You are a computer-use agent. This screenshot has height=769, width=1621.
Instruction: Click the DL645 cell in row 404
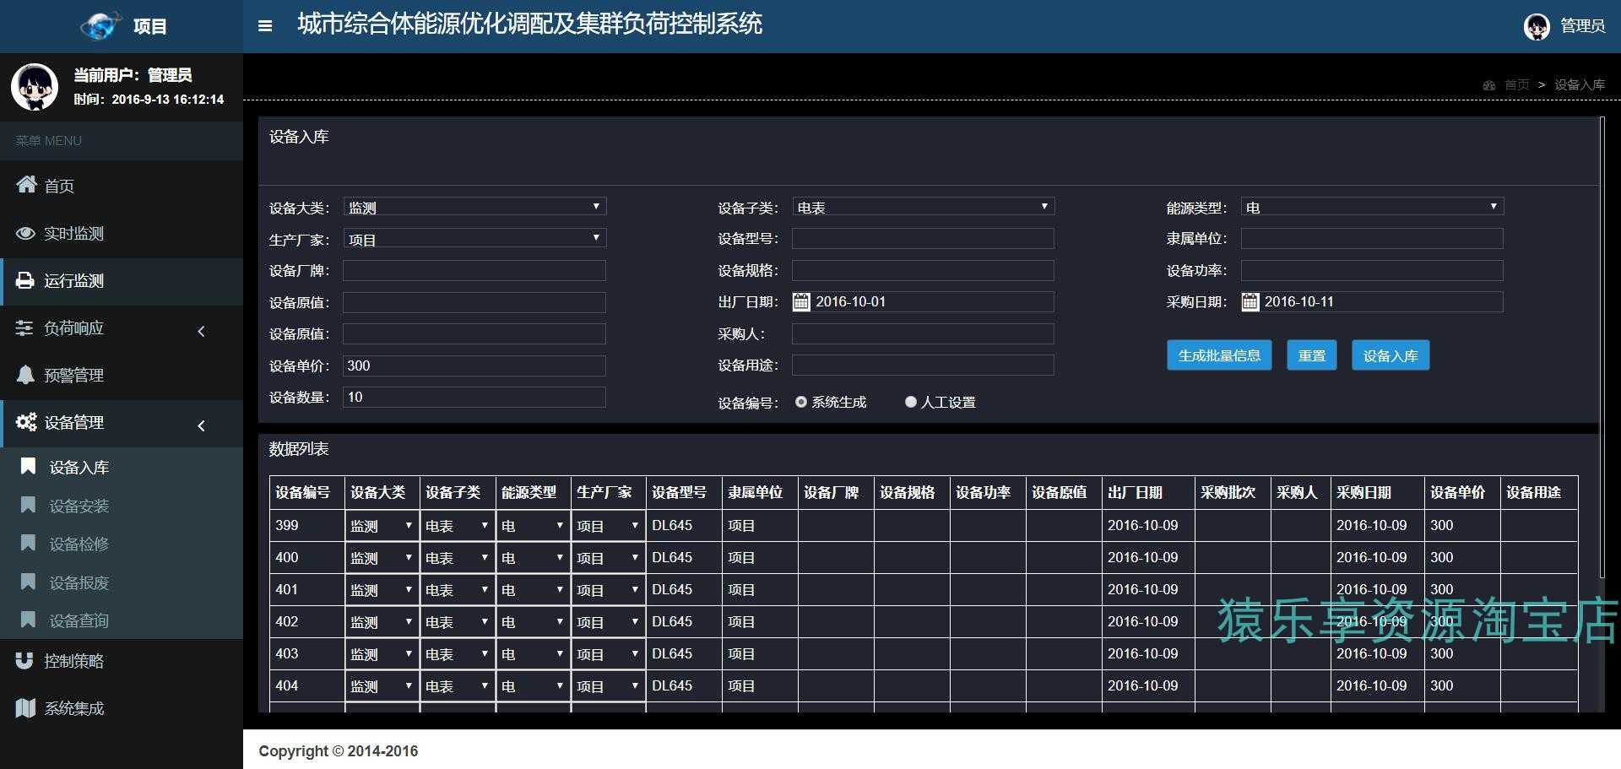point(684,685)
